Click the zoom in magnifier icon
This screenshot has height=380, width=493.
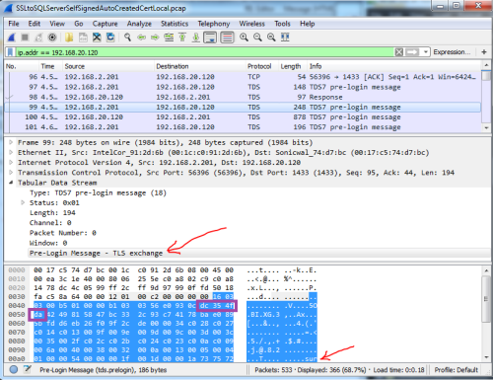[x=244, y=38]
